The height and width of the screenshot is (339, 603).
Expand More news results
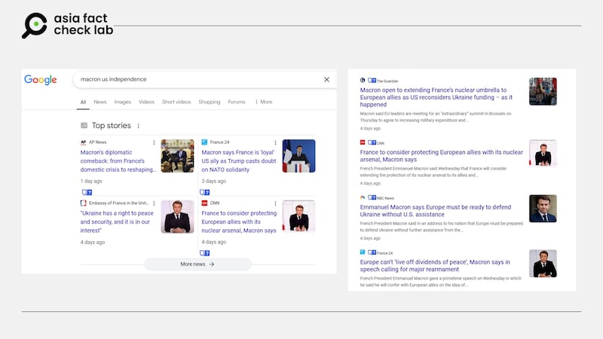197,264
